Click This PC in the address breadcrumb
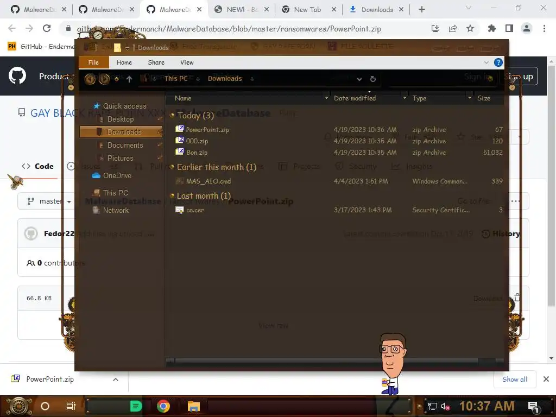 [176, 78]
